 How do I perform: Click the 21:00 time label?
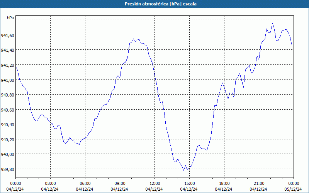coord(259,184)
